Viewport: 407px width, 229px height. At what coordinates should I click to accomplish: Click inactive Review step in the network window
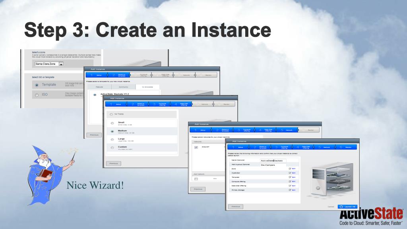click(x=308, y=130)
